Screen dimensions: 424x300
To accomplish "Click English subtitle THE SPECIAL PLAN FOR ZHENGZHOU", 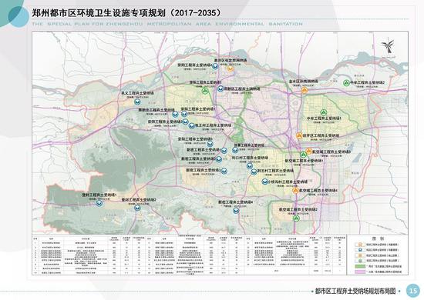I will [88, 24].
